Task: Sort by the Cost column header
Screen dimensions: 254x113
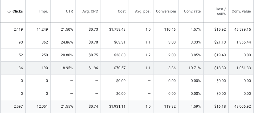Action: click(122, 11)
